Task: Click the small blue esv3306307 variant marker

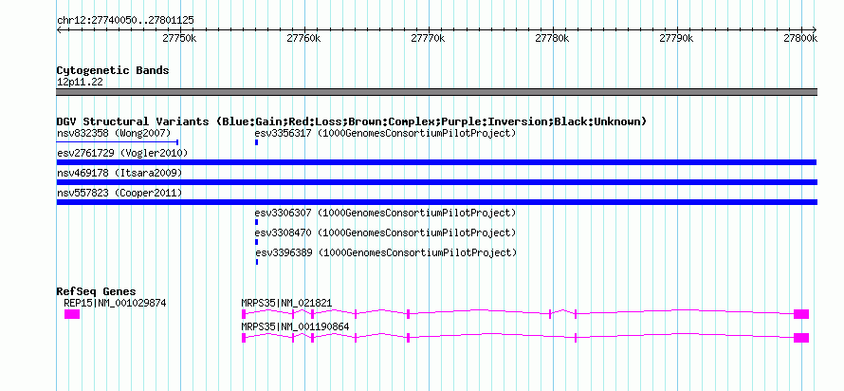Action: pos(257,222)
